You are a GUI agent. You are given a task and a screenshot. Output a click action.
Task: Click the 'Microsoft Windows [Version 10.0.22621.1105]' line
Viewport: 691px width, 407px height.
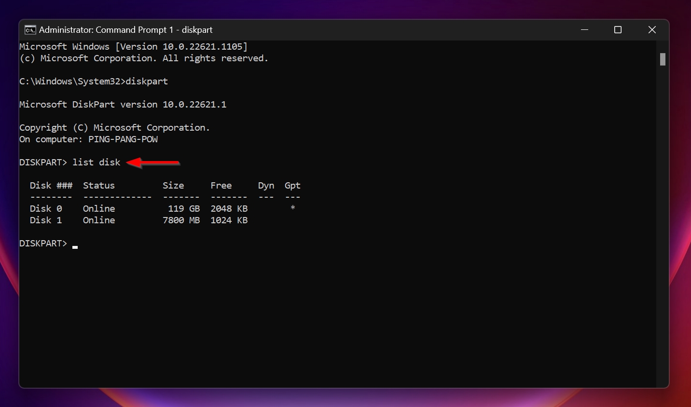[133, 47]
